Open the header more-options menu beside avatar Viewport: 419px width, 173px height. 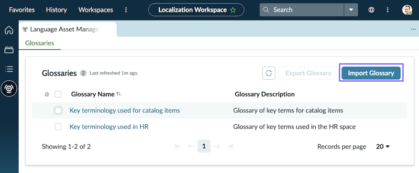tap(388, 10)
